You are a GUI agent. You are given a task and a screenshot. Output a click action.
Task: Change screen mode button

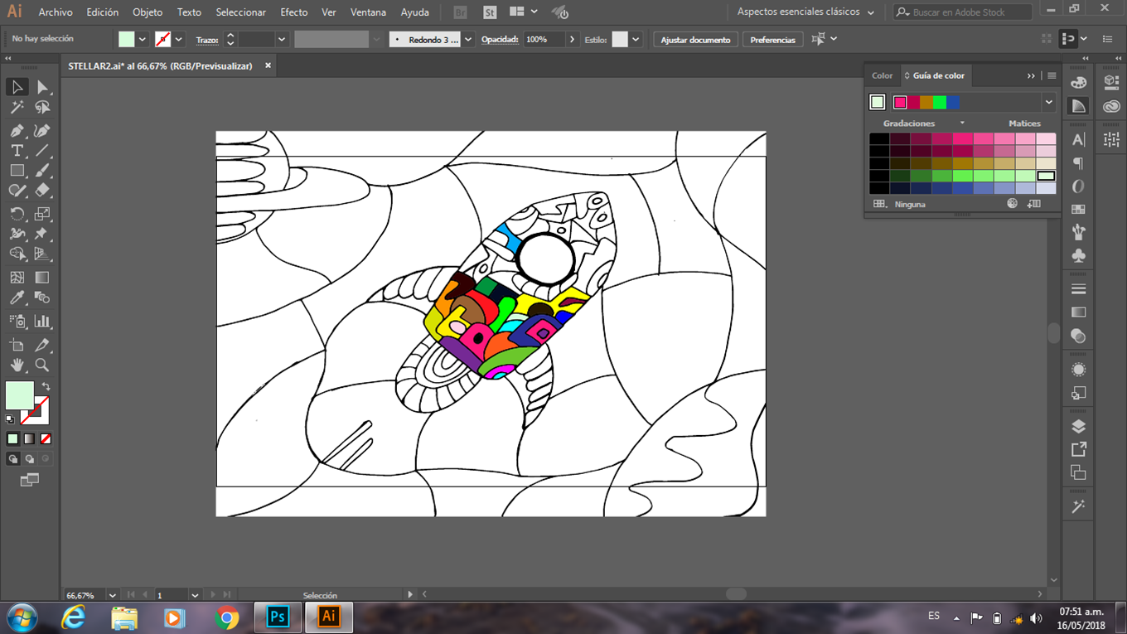(29, 480)
